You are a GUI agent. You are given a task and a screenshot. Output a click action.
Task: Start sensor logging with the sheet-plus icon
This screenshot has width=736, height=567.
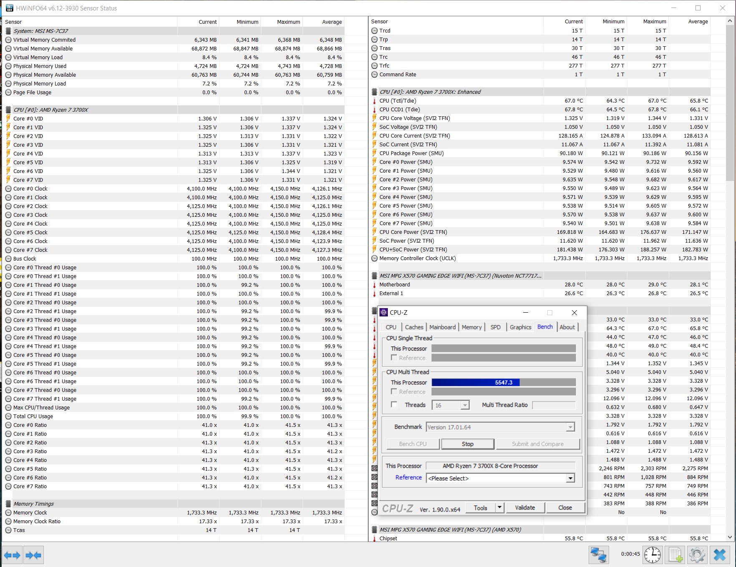point(675,555)
